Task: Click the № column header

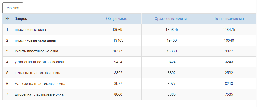Action: 7,19
